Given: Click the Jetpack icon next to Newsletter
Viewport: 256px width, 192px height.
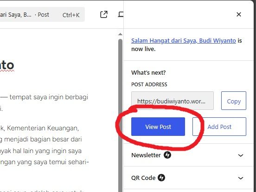Looking at the screenshot, I should tap(167, 155).
